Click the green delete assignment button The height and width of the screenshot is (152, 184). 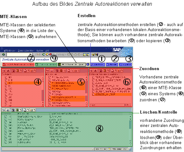tap(46, 64)
